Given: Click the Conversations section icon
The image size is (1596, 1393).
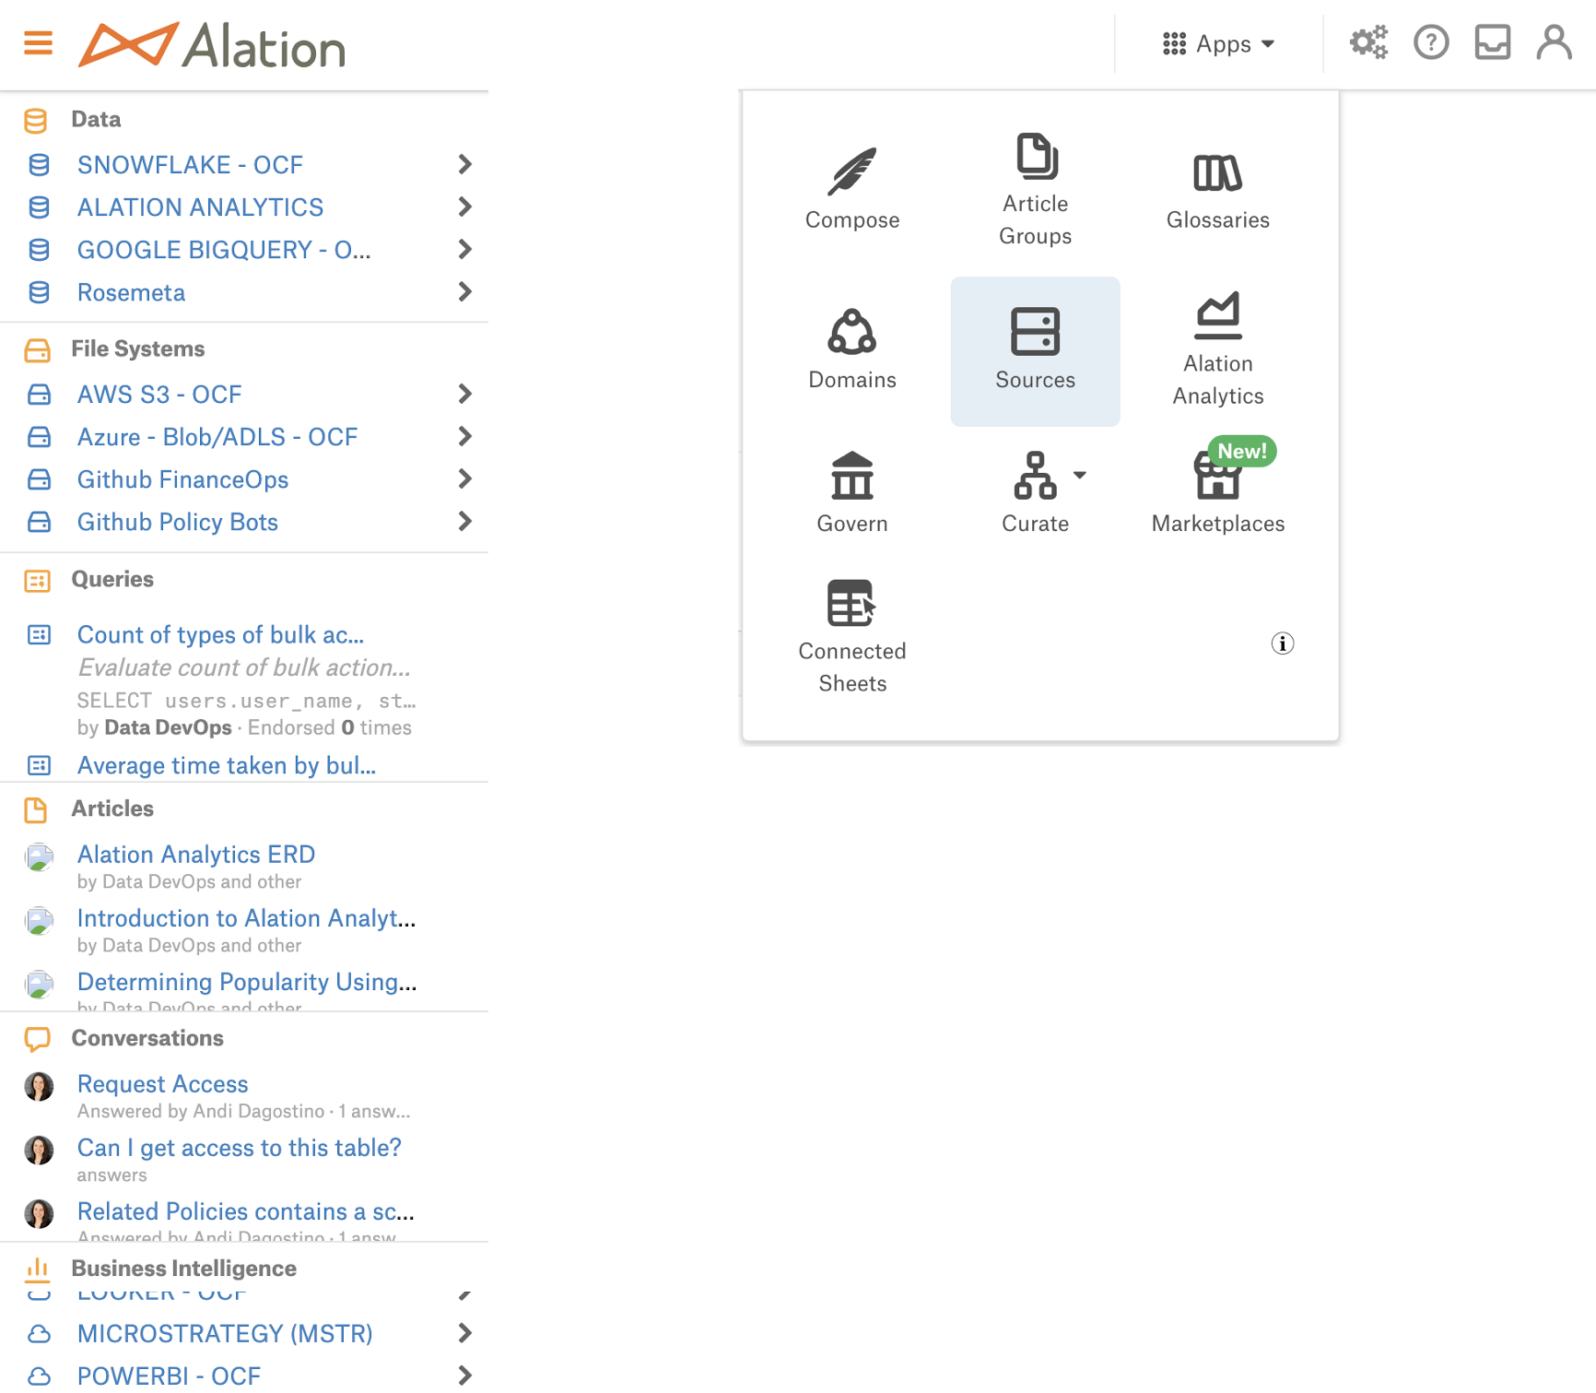Looking at the screenshot, I should click(37, 1039).
